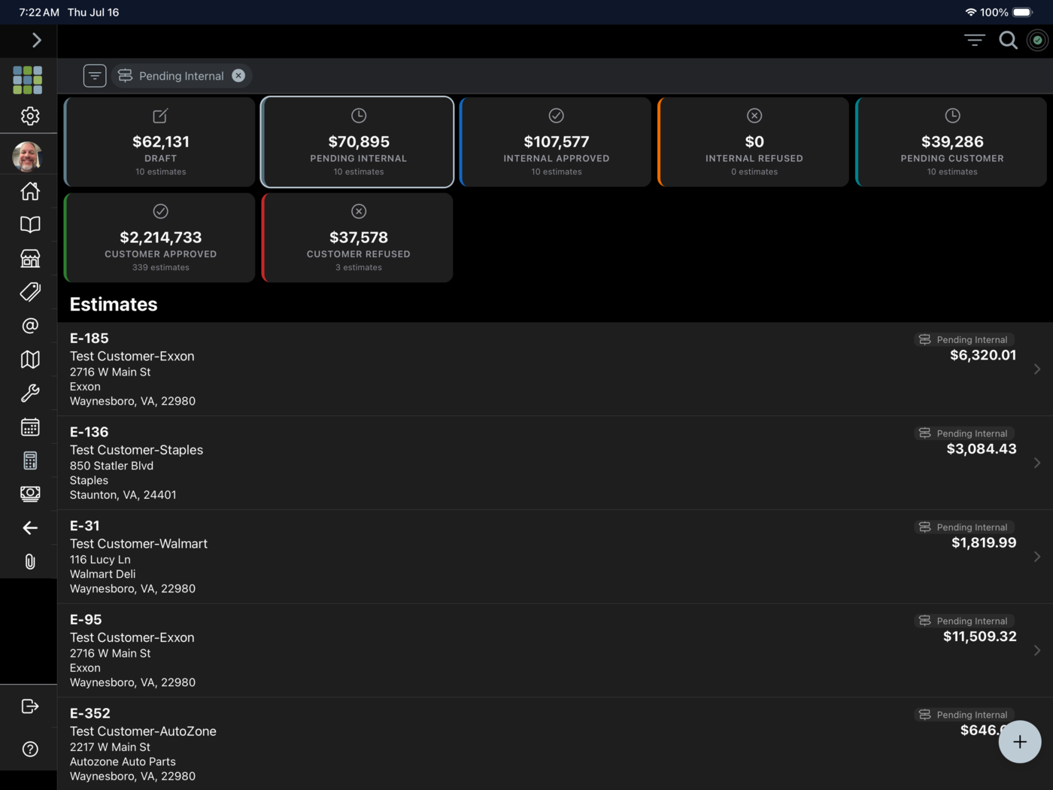This screenshot has height=790, width=1053.
Task: Go to Home icon in sidebar
Action: (30, 191)
